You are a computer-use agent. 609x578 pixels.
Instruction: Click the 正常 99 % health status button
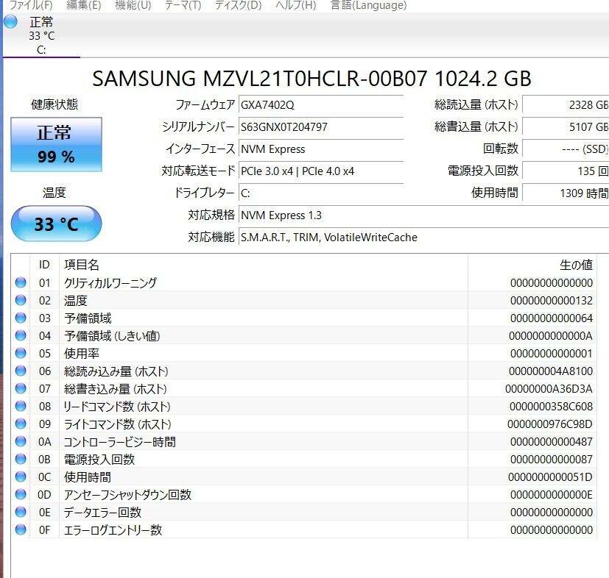point(56,144)
